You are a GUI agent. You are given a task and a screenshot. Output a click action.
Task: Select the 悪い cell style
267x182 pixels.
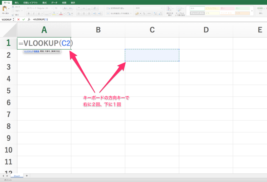point(227,8)
